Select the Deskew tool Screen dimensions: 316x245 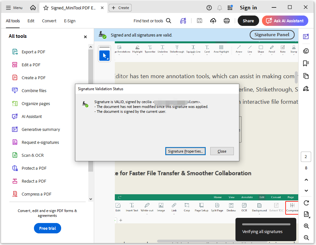(231, 208)
